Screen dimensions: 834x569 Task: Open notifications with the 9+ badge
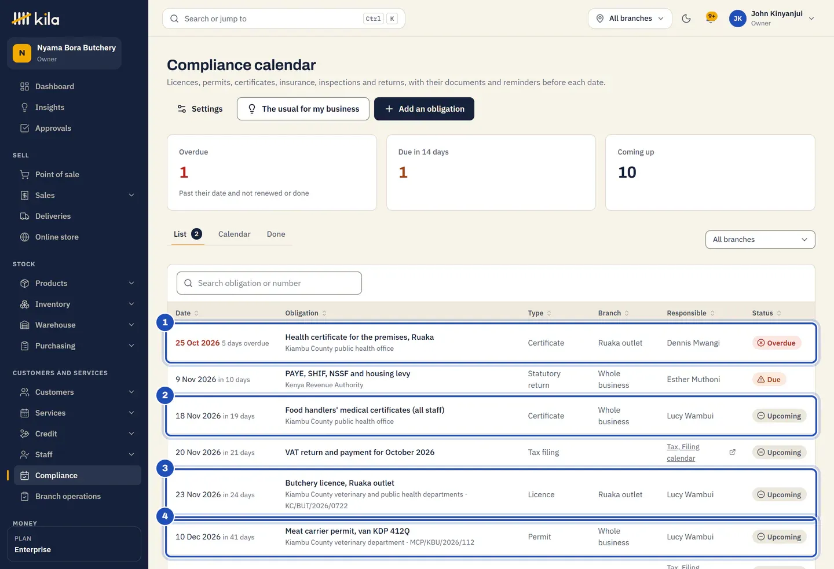pyautogui.click(x=711, y=19)
